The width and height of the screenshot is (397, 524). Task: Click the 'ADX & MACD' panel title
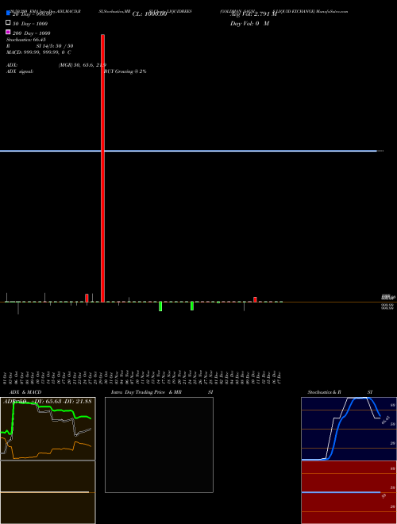click(x=25, y=392)
